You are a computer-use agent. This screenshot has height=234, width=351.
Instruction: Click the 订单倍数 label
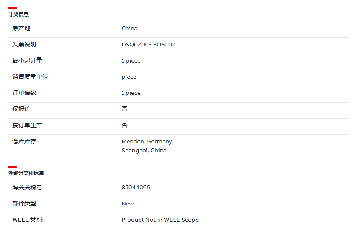[x=25, y=93]
